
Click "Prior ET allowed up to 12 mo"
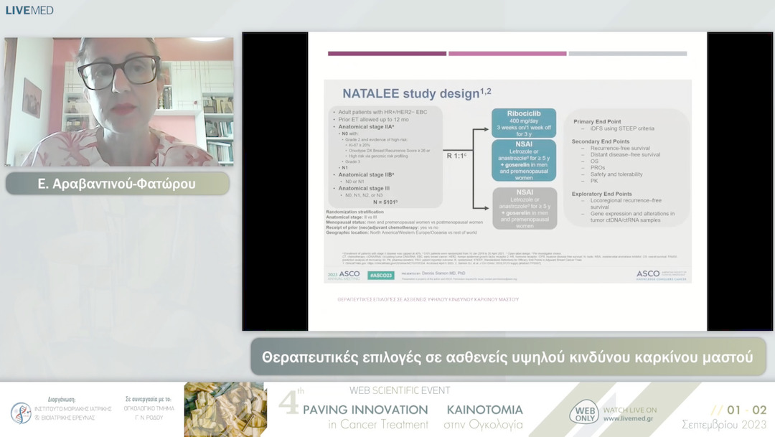[373, 120]
